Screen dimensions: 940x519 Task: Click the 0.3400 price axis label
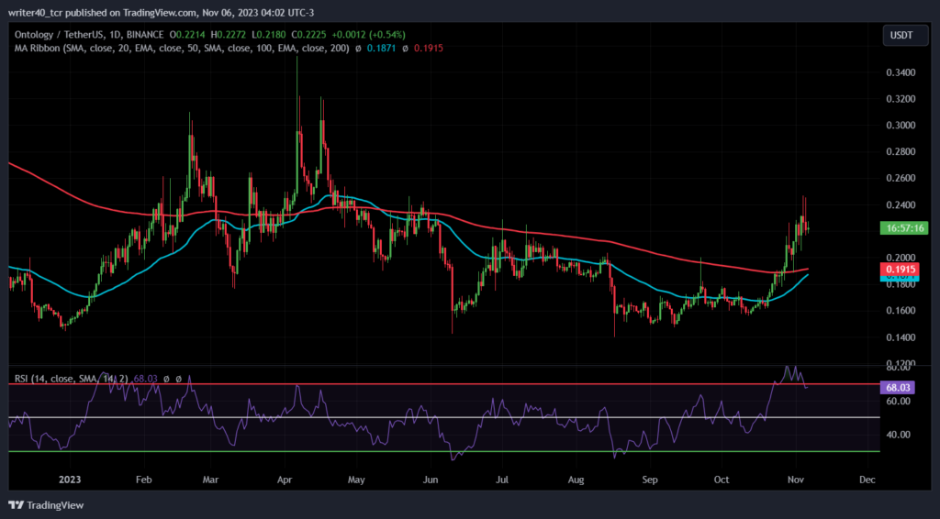pyautogui.click(x=901, y=72)
